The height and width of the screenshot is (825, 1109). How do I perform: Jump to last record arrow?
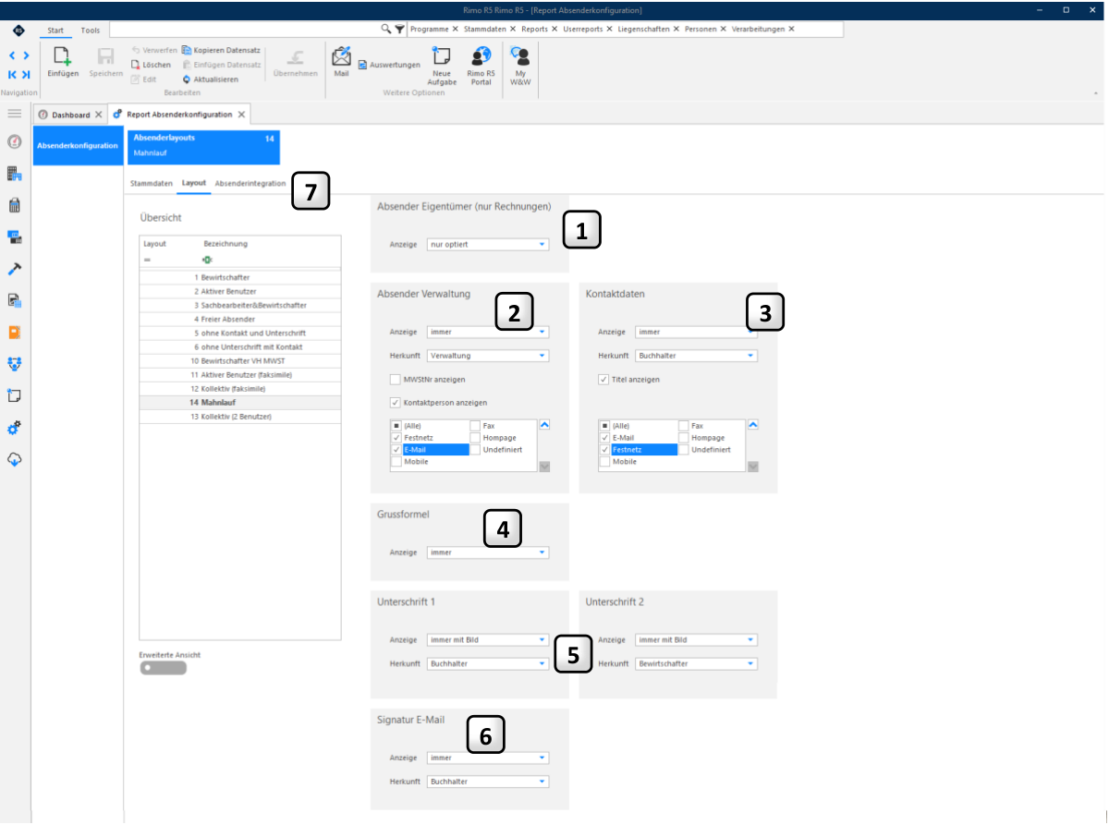pos(26,74)
